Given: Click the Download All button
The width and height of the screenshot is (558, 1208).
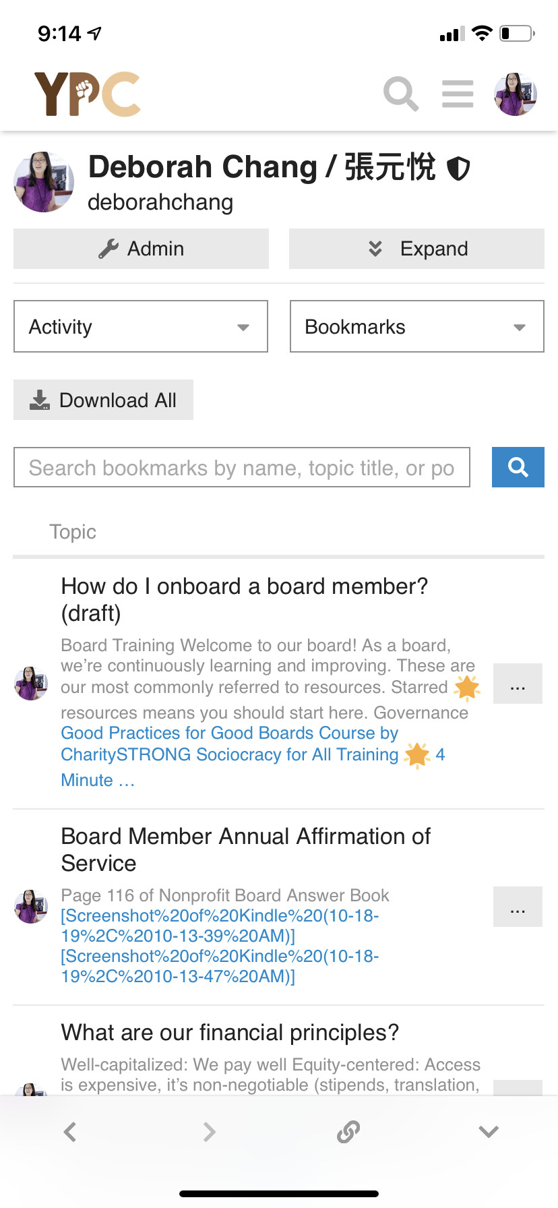Looking at the screenshot, I should pyautogui.click(x=103, y=400).
